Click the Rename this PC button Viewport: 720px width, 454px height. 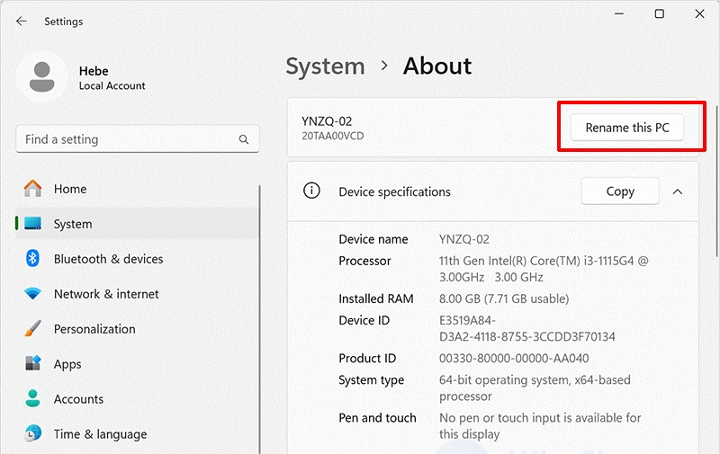[627, 128]
